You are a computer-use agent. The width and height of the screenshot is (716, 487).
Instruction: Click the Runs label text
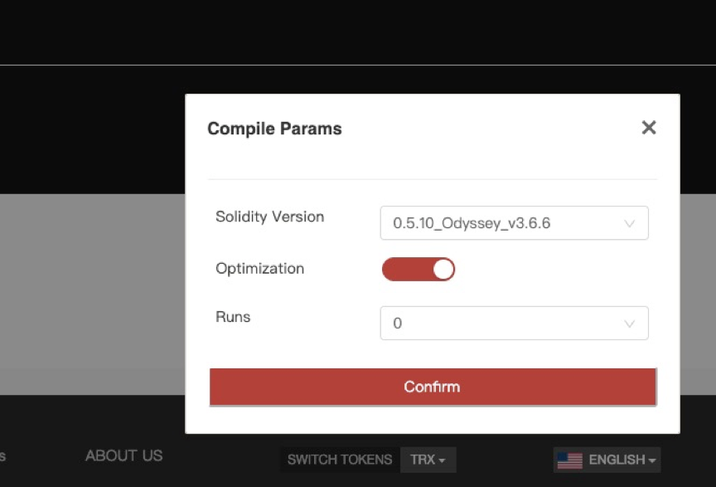233,317
